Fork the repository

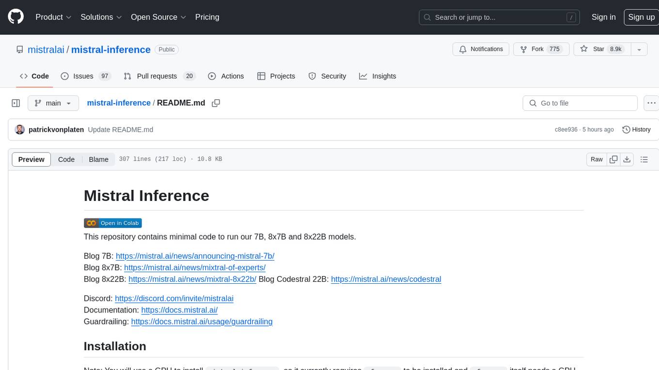(x=540, y=49)
